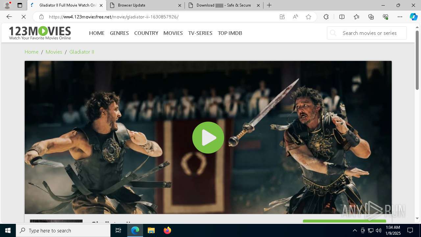Viewport: 421px width, 237px height.
Task: Open Task View on taskbar
Action: tap(118, 230)
